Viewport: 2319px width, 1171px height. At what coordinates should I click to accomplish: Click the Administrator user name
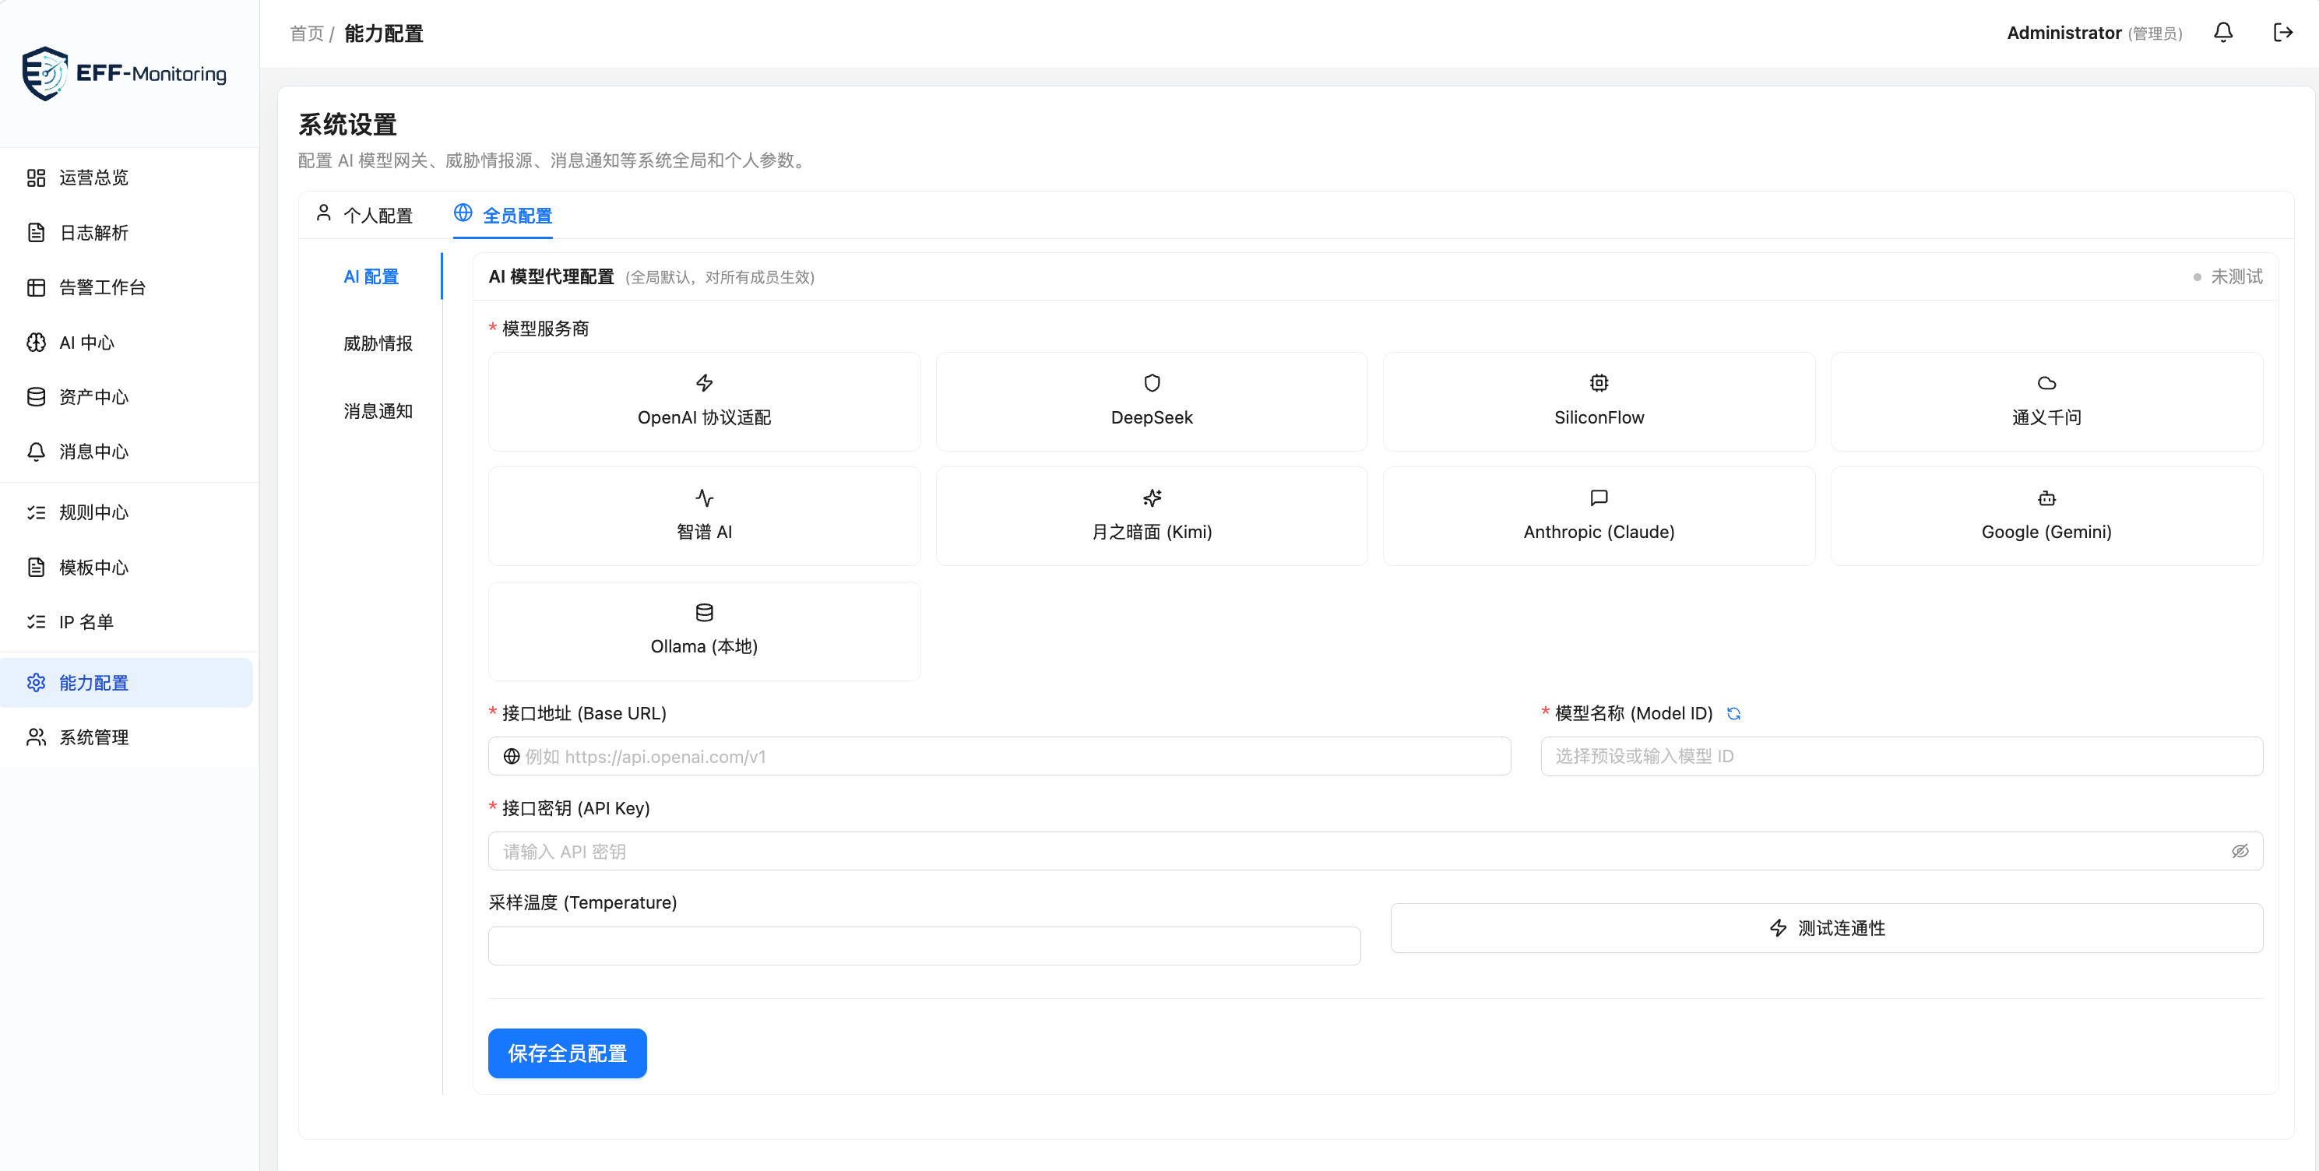tap(2064, 33)
